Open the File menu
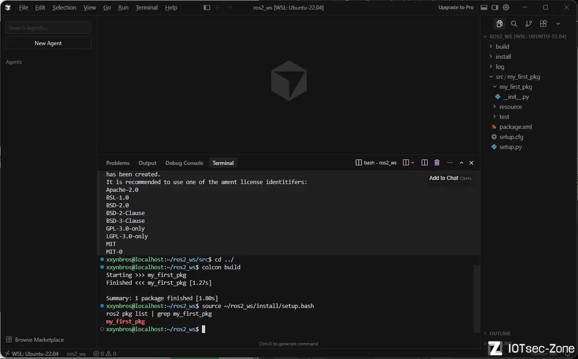 (24, 8)
